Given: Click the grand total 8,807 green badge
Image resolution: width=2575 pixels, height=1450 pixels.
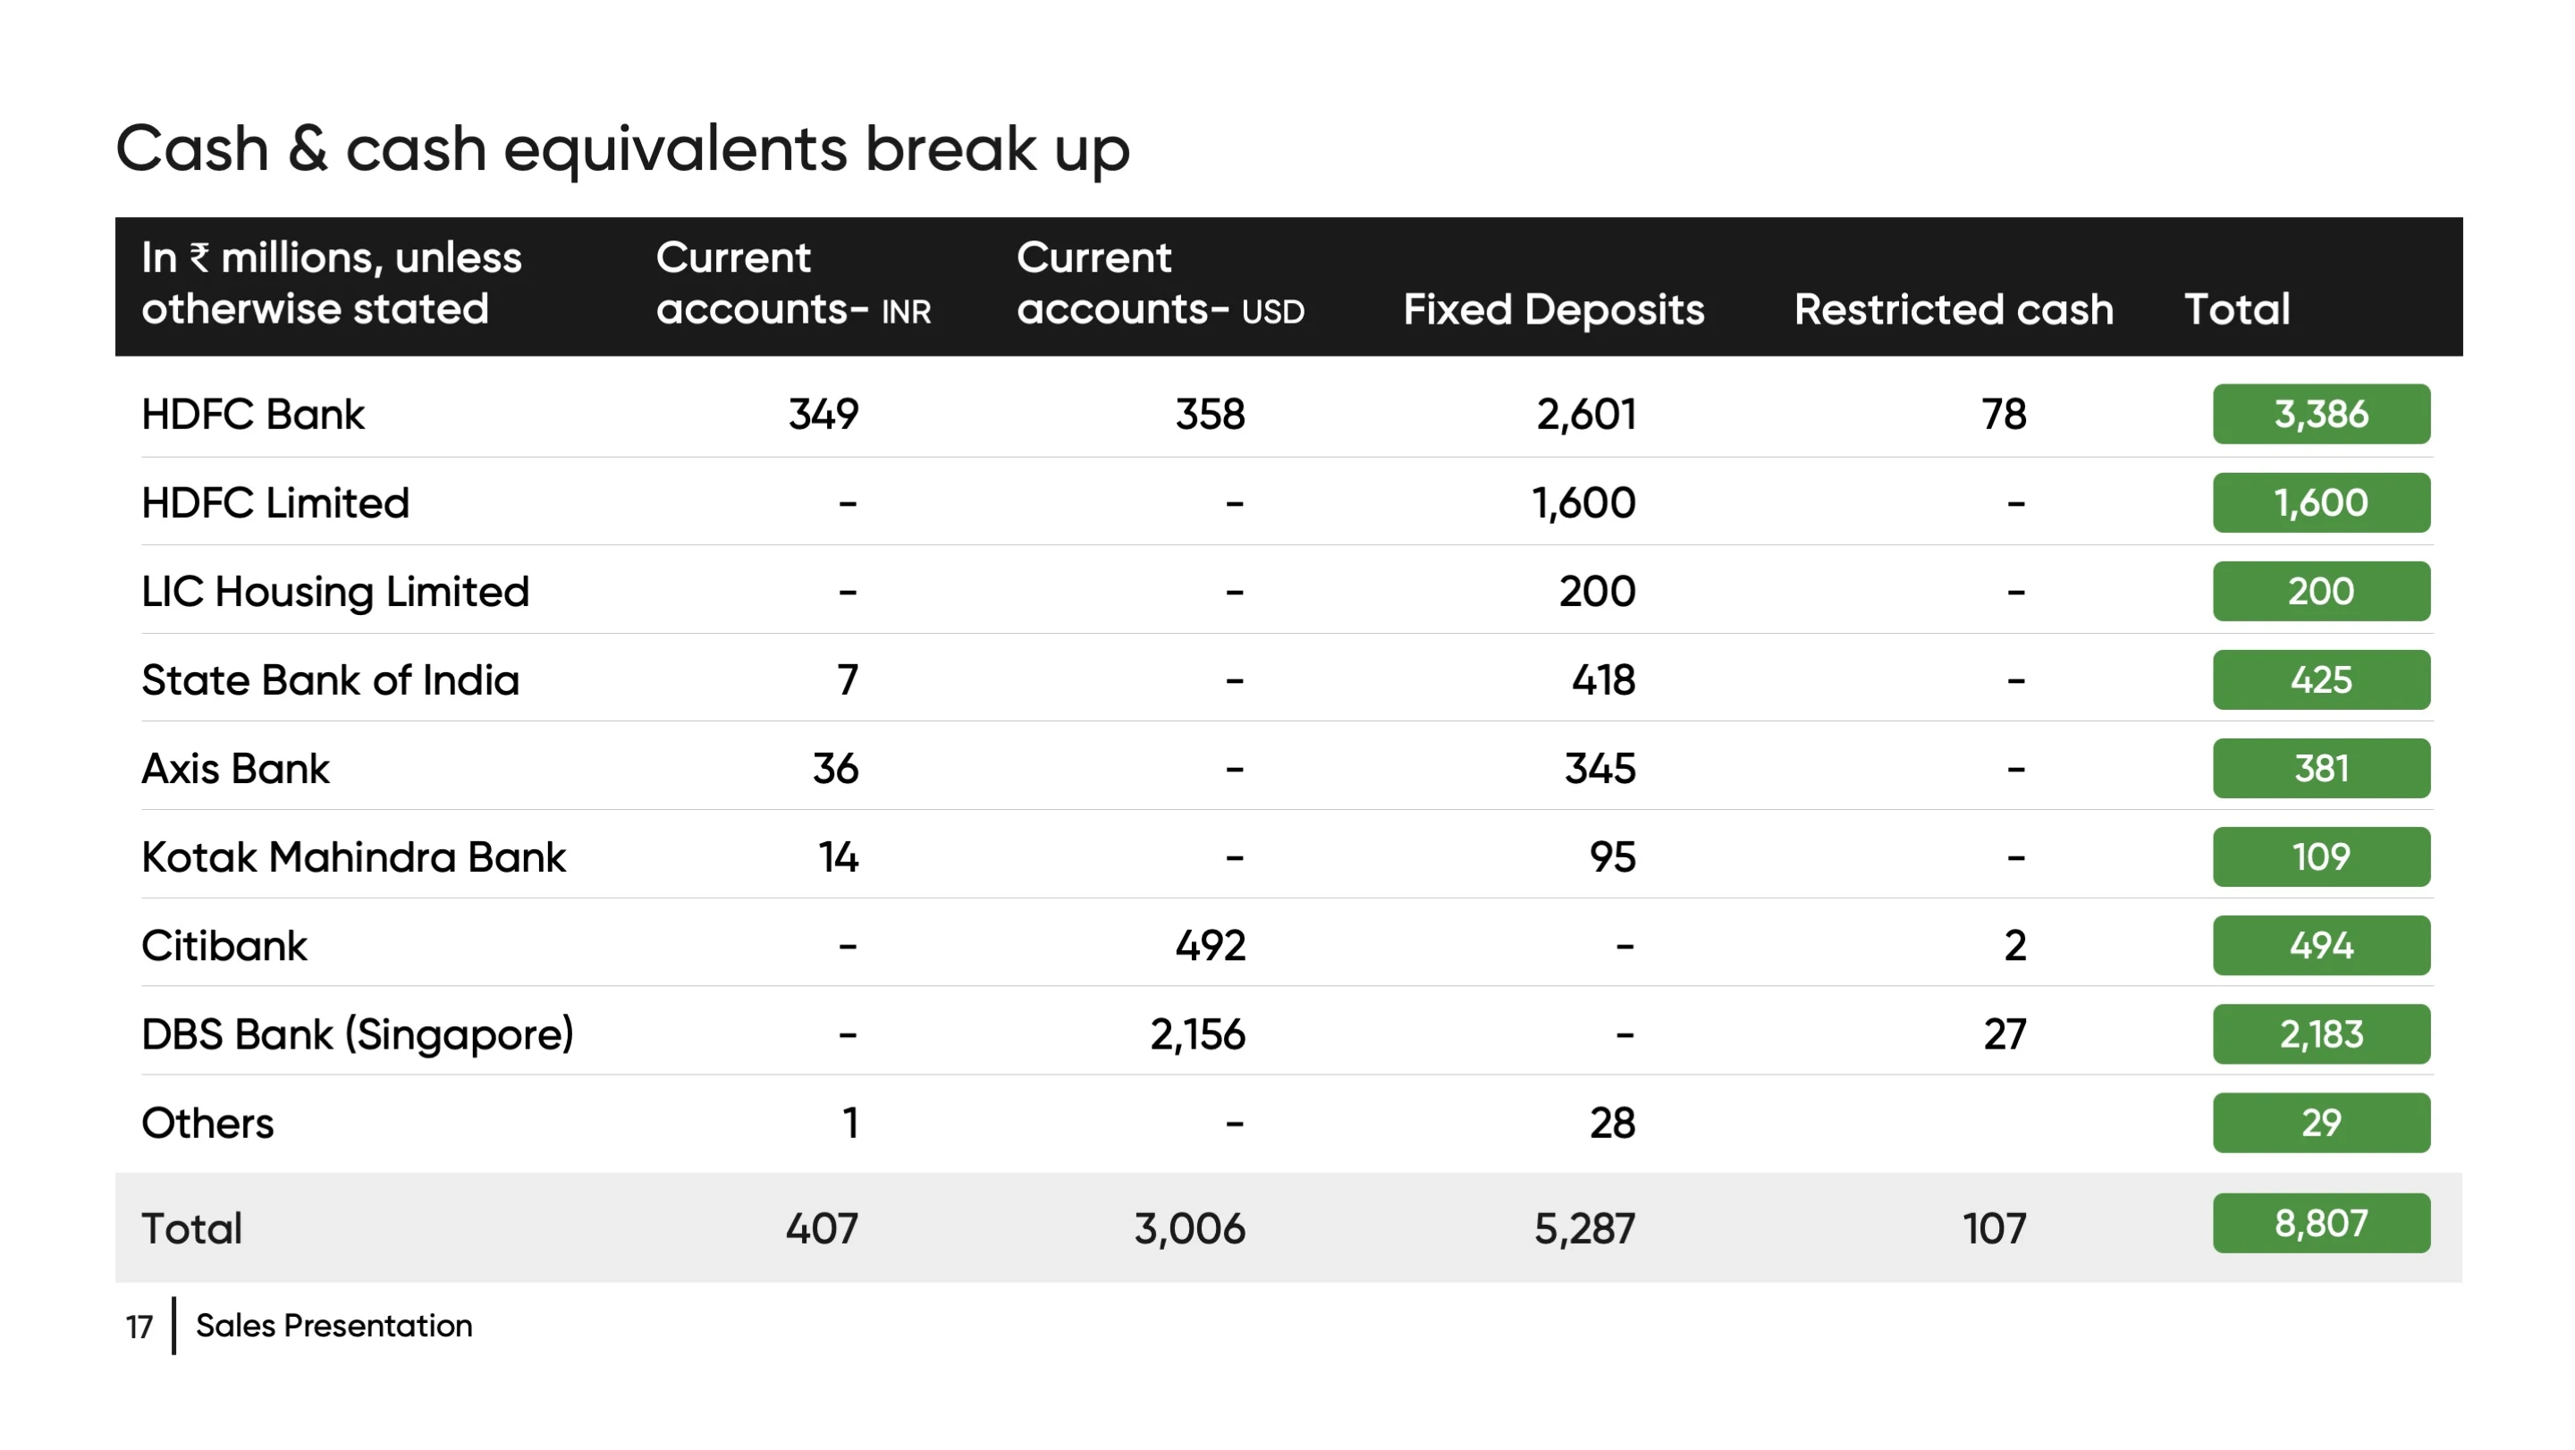Looking at the screenshot, I should point(2321,1223).
